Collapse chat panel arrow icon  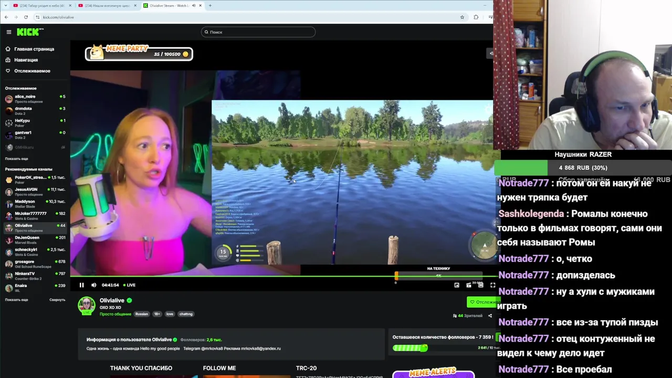(x=491, y=53)
